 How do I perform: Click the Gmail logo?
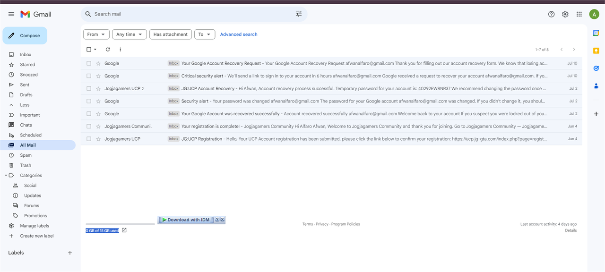click(35, 14)
